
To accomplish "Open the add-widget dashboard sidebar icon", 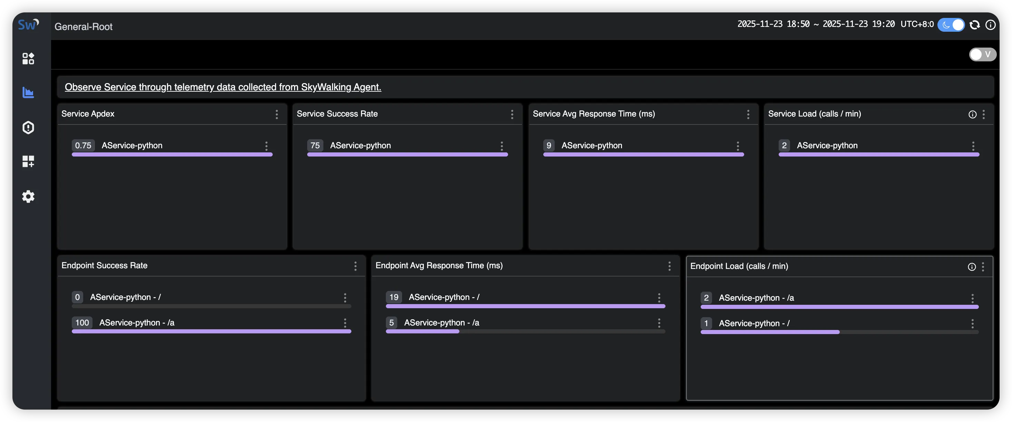I will 28,161.
